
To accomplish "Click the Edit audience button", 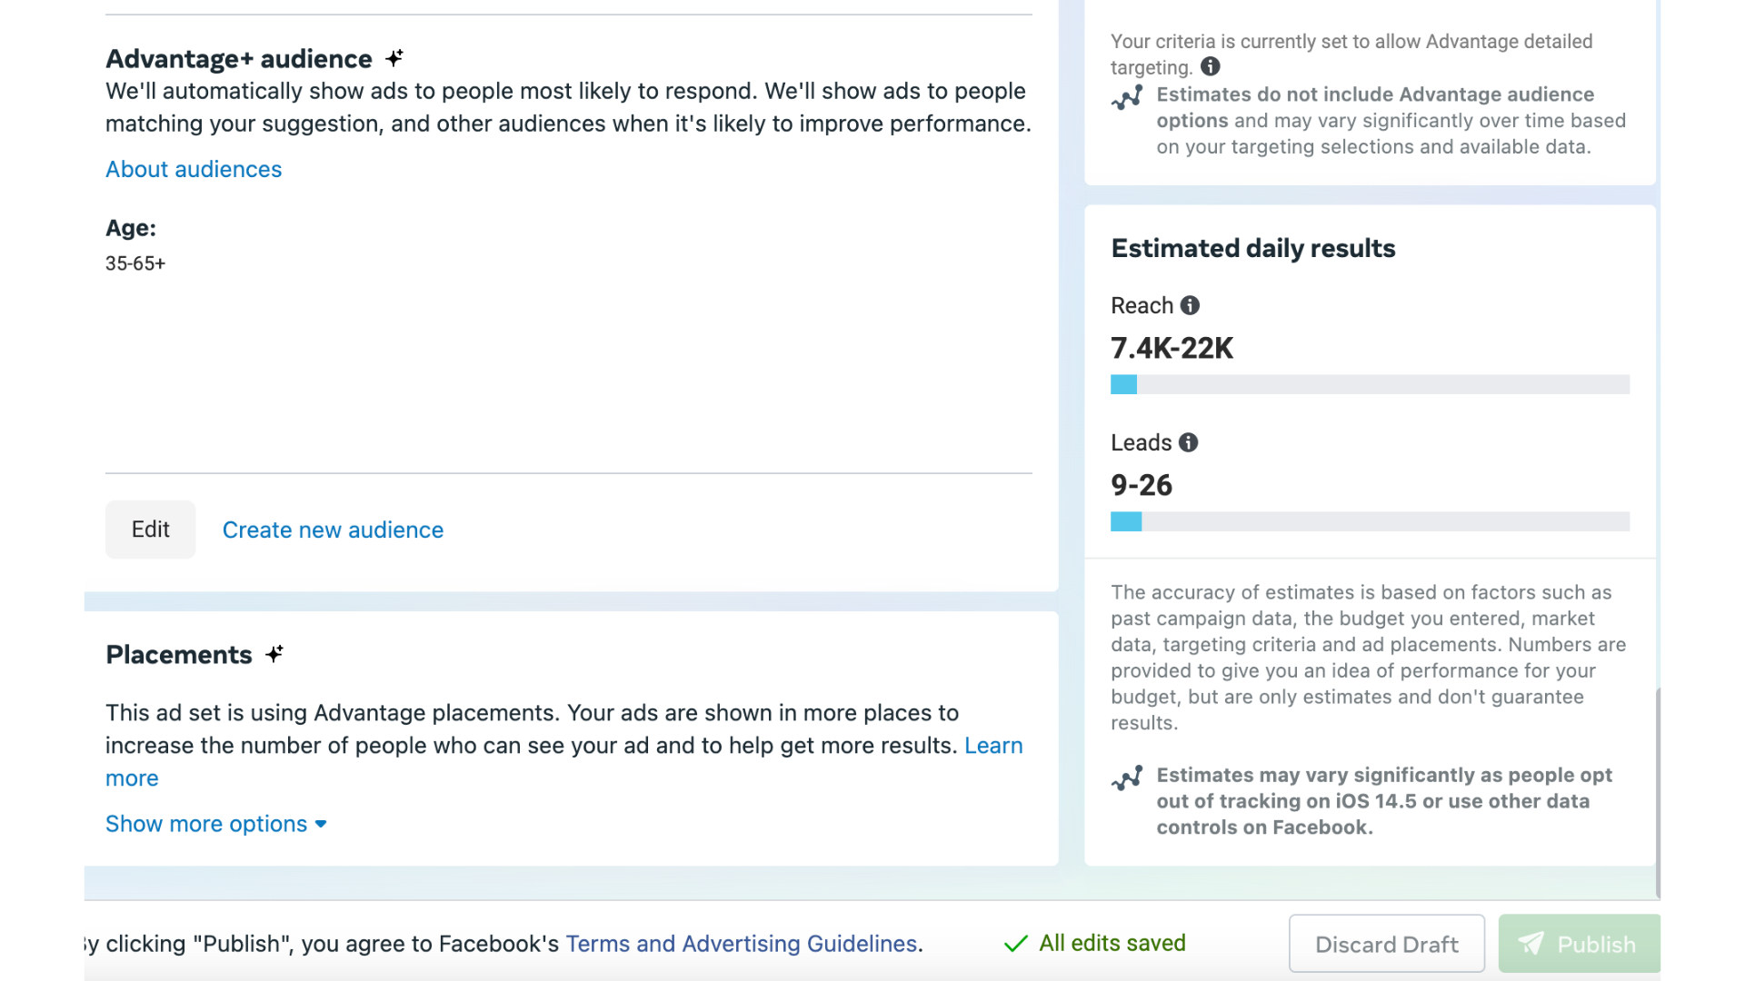I will click(x=151, y=530).
